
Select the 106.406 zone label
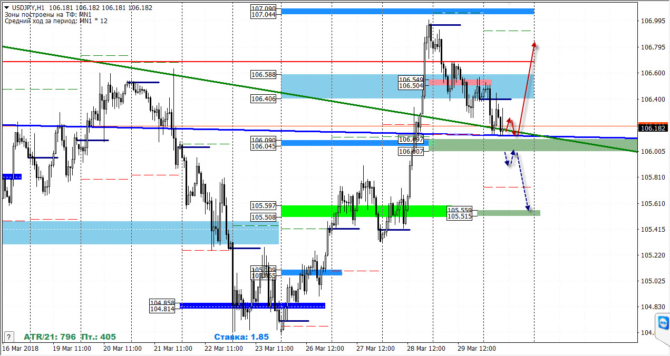[x=263, y=98]
